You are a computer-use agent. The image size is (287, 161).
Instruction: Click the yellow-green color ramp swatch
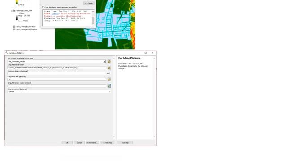[x=17, y=2]
